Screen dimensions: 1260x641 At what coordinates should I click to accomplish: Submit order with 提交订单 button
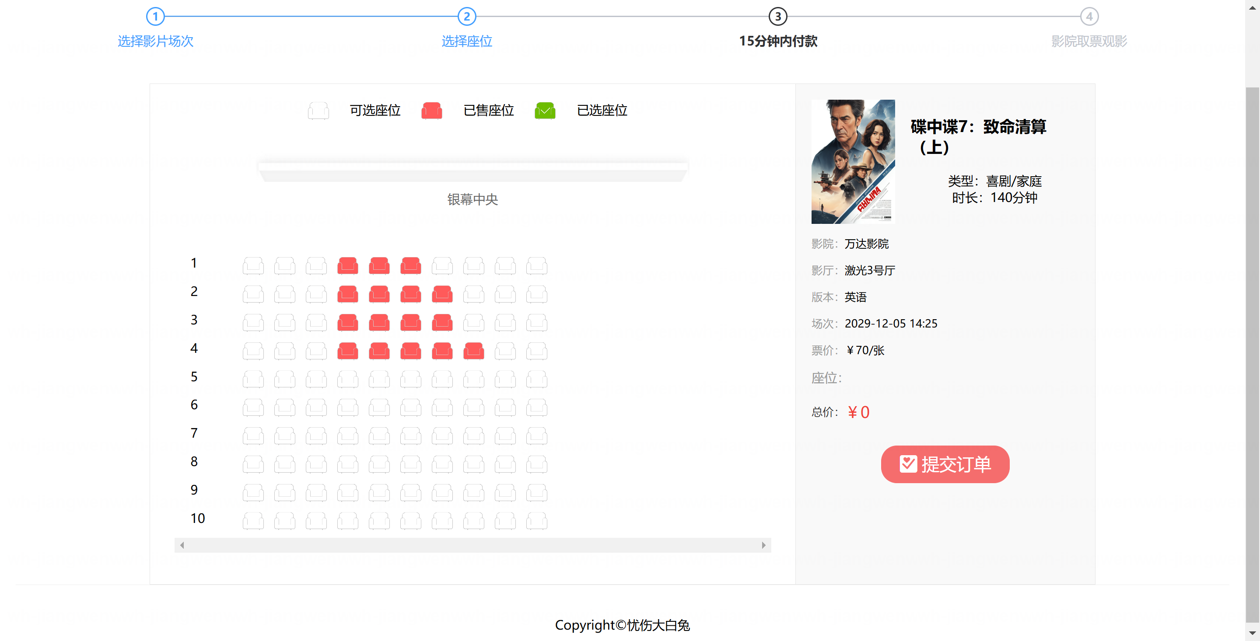[945, 464]
